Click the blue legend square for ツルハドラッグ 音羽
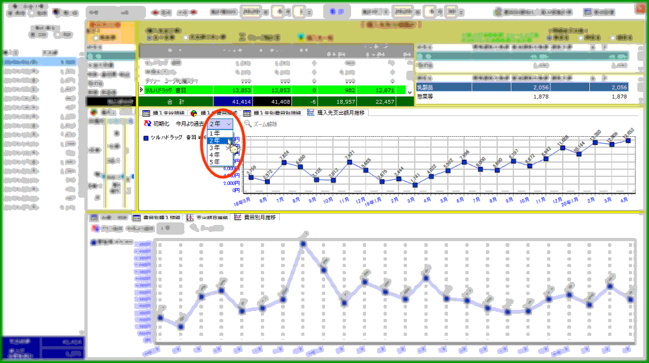The height and width of the screenshot is (363, 649). [145, 138]
